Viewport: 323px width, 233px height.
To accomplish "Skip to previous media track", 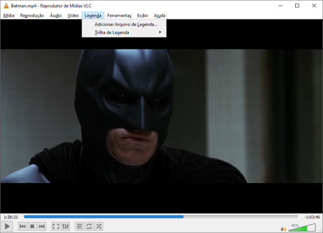I will point(22,226).
